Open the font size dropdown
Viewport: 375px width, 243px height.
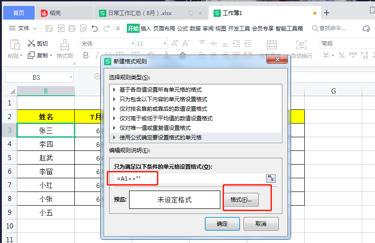pyautogui.click(x=165, y=43)
